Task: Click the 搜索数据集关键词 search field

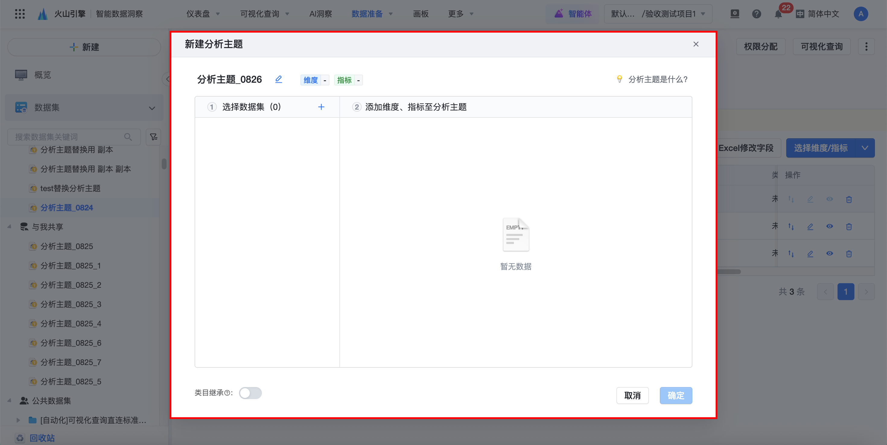Action: [69, 137]
